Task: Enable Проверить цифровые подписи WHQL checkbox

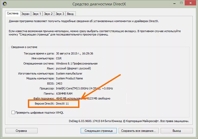Action: click(13, 112)
